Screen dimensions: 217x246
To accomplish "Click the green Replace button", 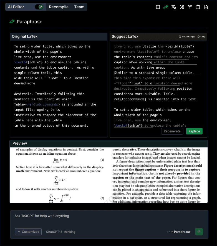I will point(194,131).
